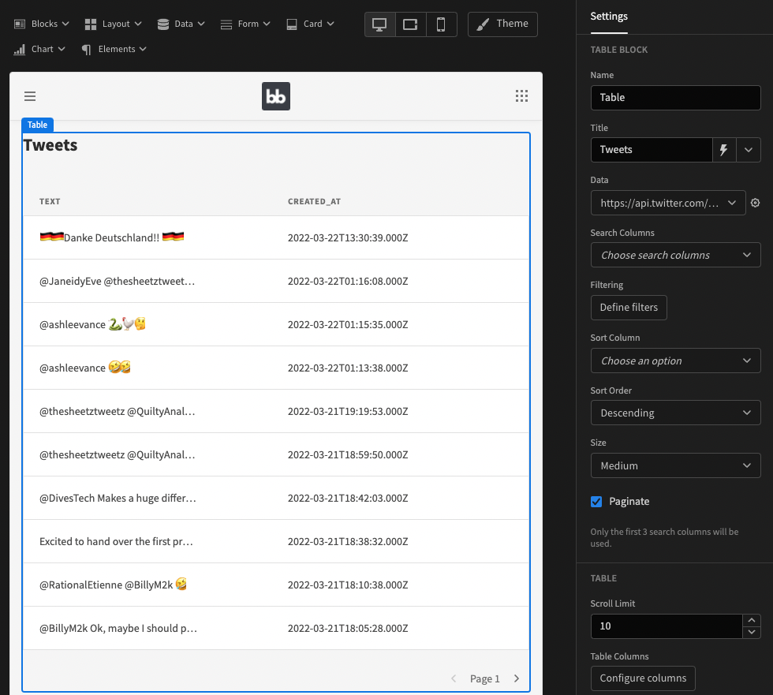Edit the Name field containing Table
The width and height of the screenshot is (773, 695).
pos(675,98)
